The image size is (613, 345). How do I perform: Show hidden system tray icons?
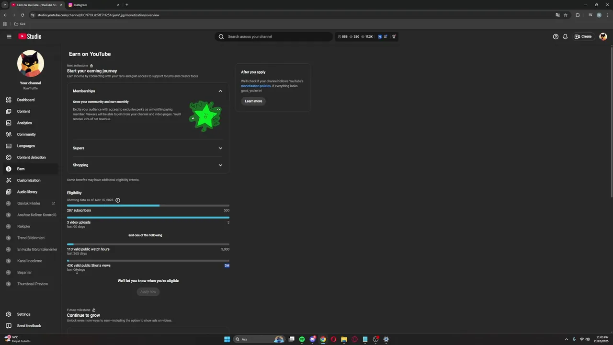pos(567,339)
